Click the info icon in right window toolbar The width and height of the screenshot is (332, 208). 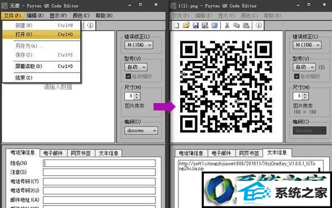coord(259,25)
